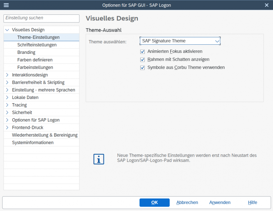This screenshot has width=273, height=211.
Task: Open Farbeinstellungen settings
Action: coord(41,67)
